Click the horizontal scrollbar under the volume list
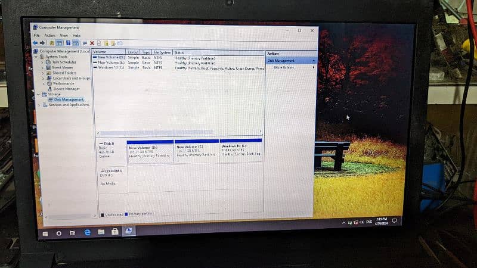The height and width of the screenshot is (268, 477). coord(155,133)
